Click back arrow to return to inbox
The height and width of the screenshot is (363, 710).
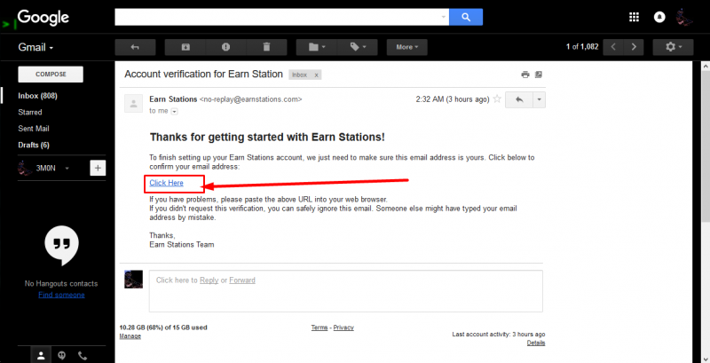click(x=135, y=46)
